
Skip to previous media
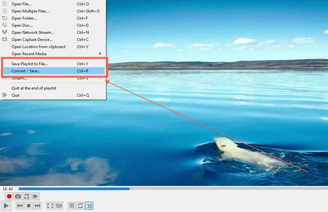(x=20, y=206)
